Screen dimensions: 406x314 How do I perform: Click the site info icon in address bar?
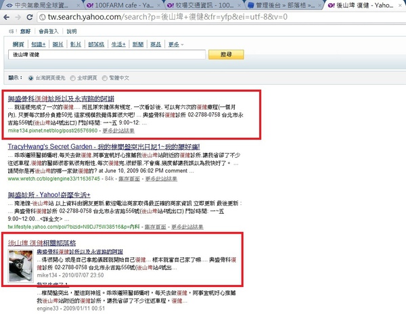43,18
